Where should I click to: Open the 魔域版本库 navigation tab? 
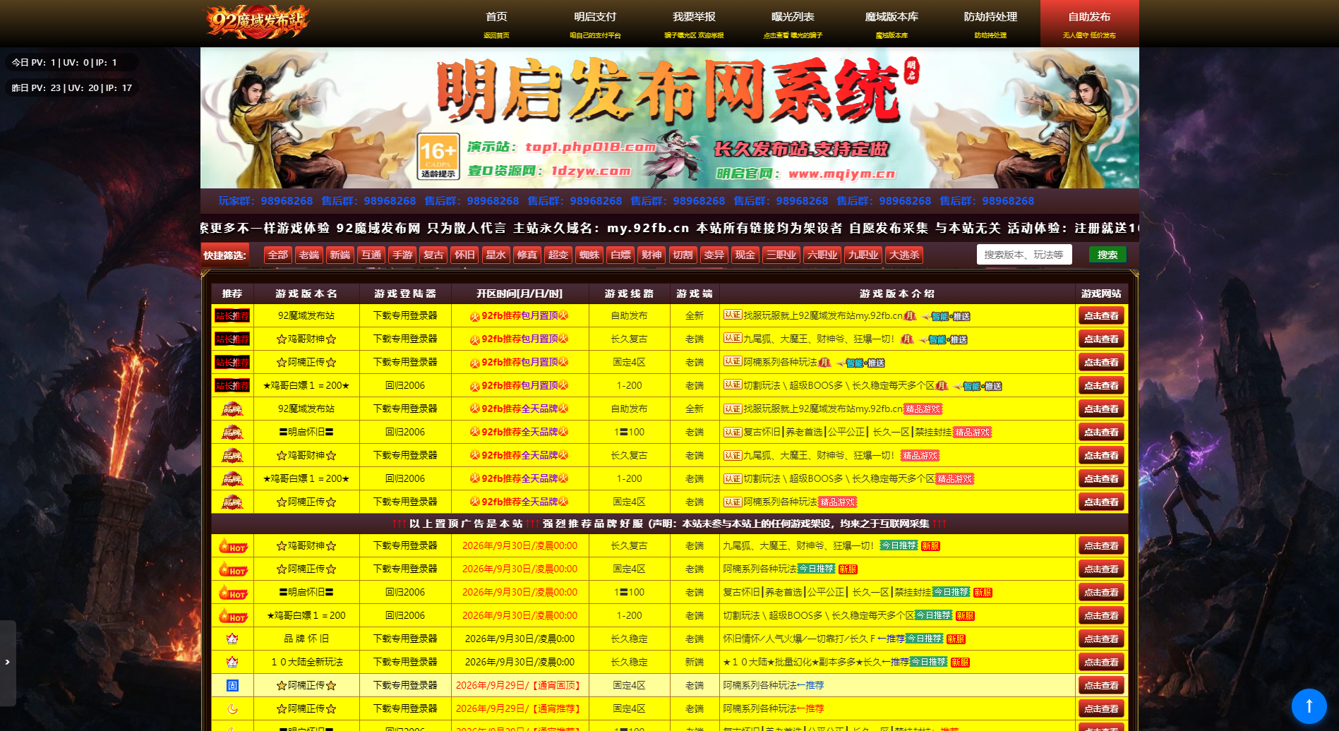click(891, 23)
